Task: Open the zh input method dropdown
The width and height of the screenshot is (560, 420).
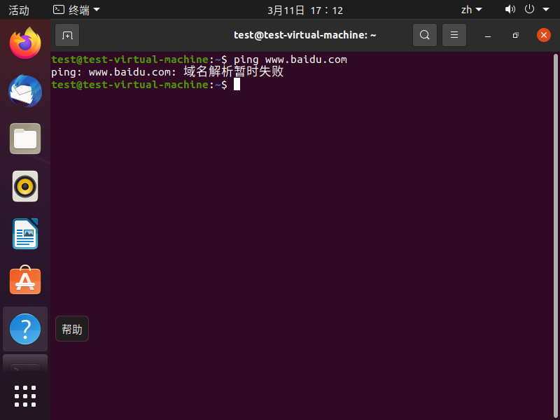Action: (x=472, y=9)
